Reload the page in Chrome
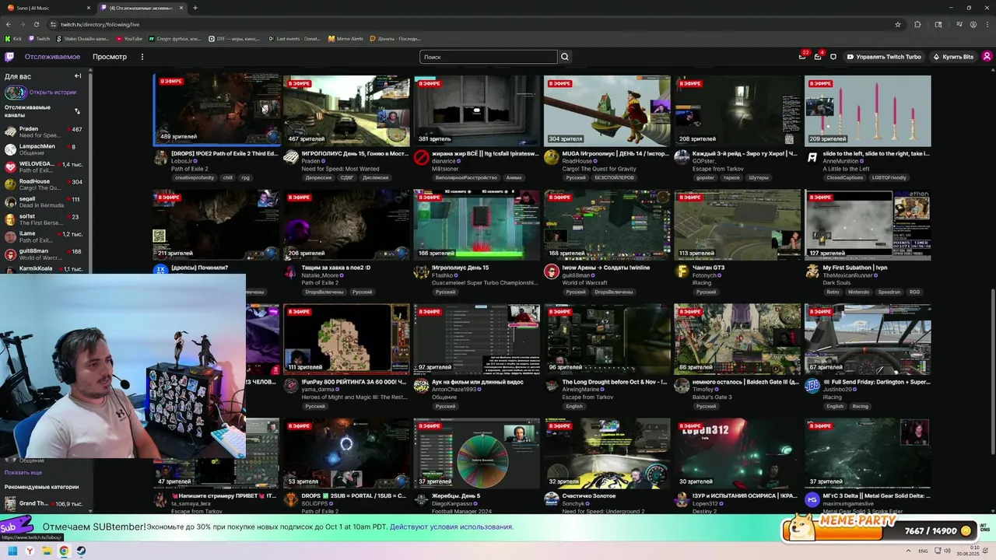This screenshot has width=996, height=560. click(x=37, y=25)
